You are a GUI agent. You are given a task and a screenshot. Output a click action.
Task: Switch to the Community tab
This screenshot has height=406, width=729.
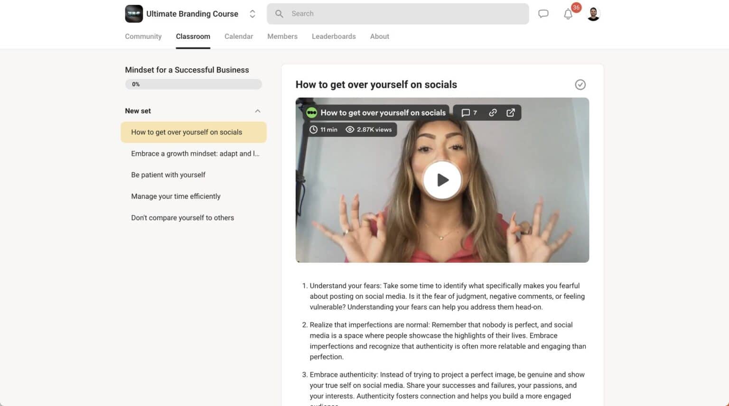point(143,36)
